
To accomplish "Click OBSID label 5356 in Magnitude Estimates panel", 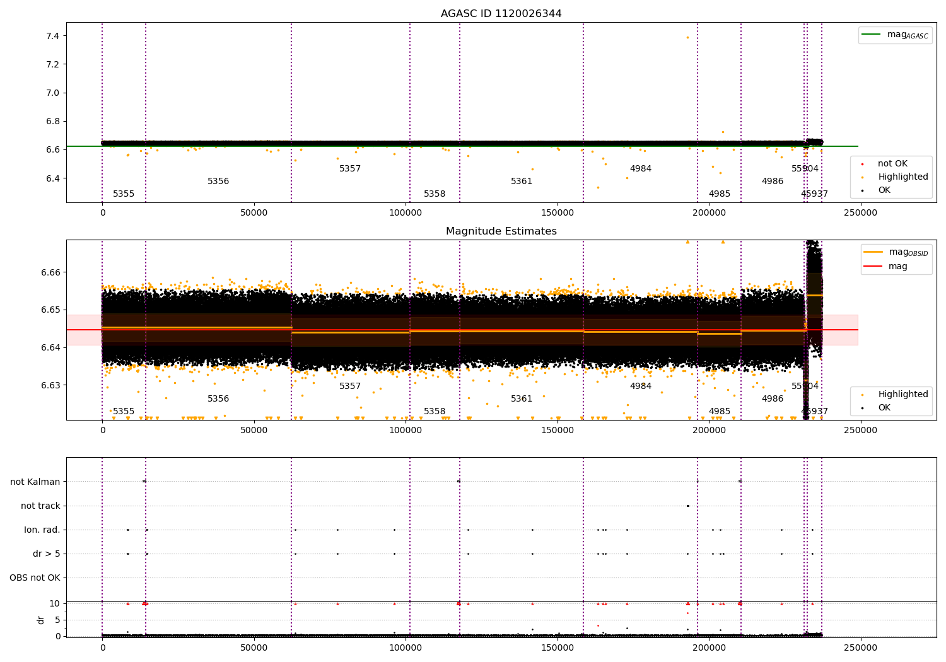I will (x=218, y=399).
